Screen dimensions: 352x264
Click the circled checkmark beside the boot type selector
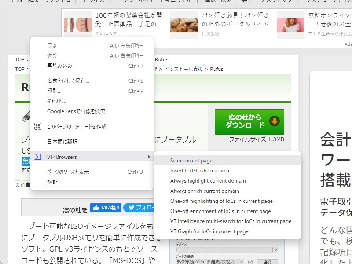pos(251,261)
